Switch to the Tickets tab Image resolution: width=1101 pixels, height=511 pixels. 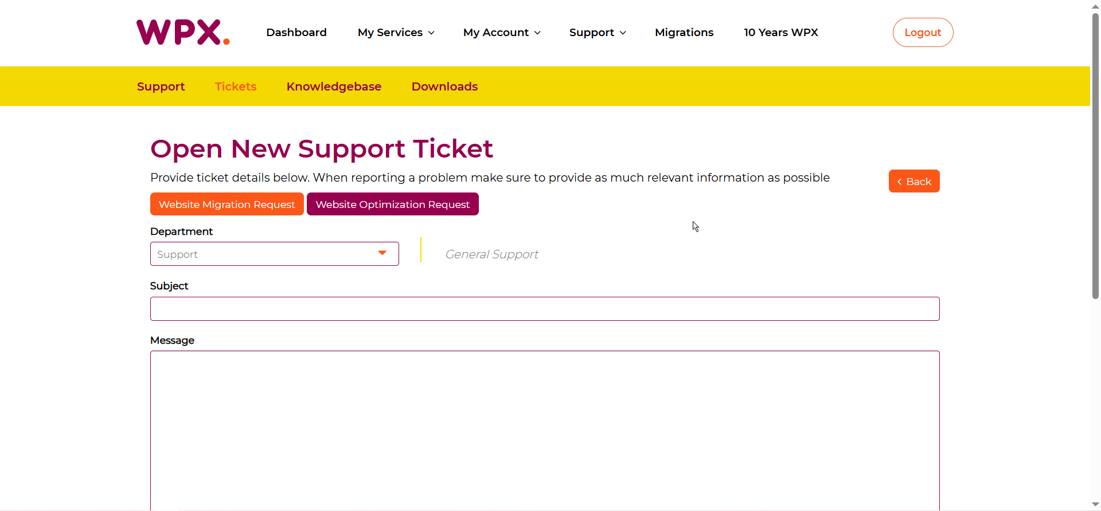(236, 87)
